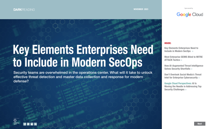Click the Facebook share icon
Image resolution: width=213 pixels, height=129 pixels.
pos(25,124)
